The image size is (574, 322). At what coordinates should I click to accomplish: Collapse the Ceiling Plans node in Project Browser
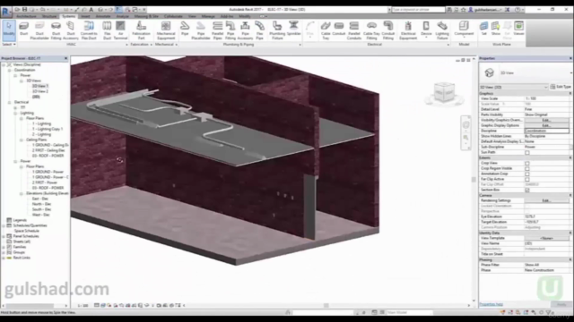pos(22,140)
